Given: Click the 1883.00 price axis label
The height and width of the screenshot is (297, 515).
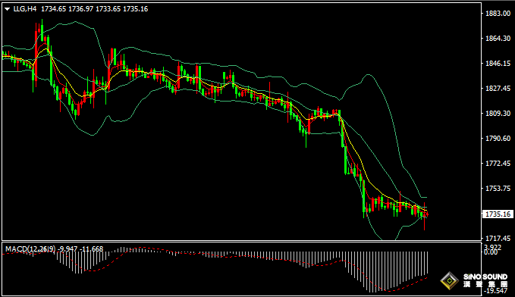Looking at the screenshot, I should pyautogui.click(x=498, y=13).
